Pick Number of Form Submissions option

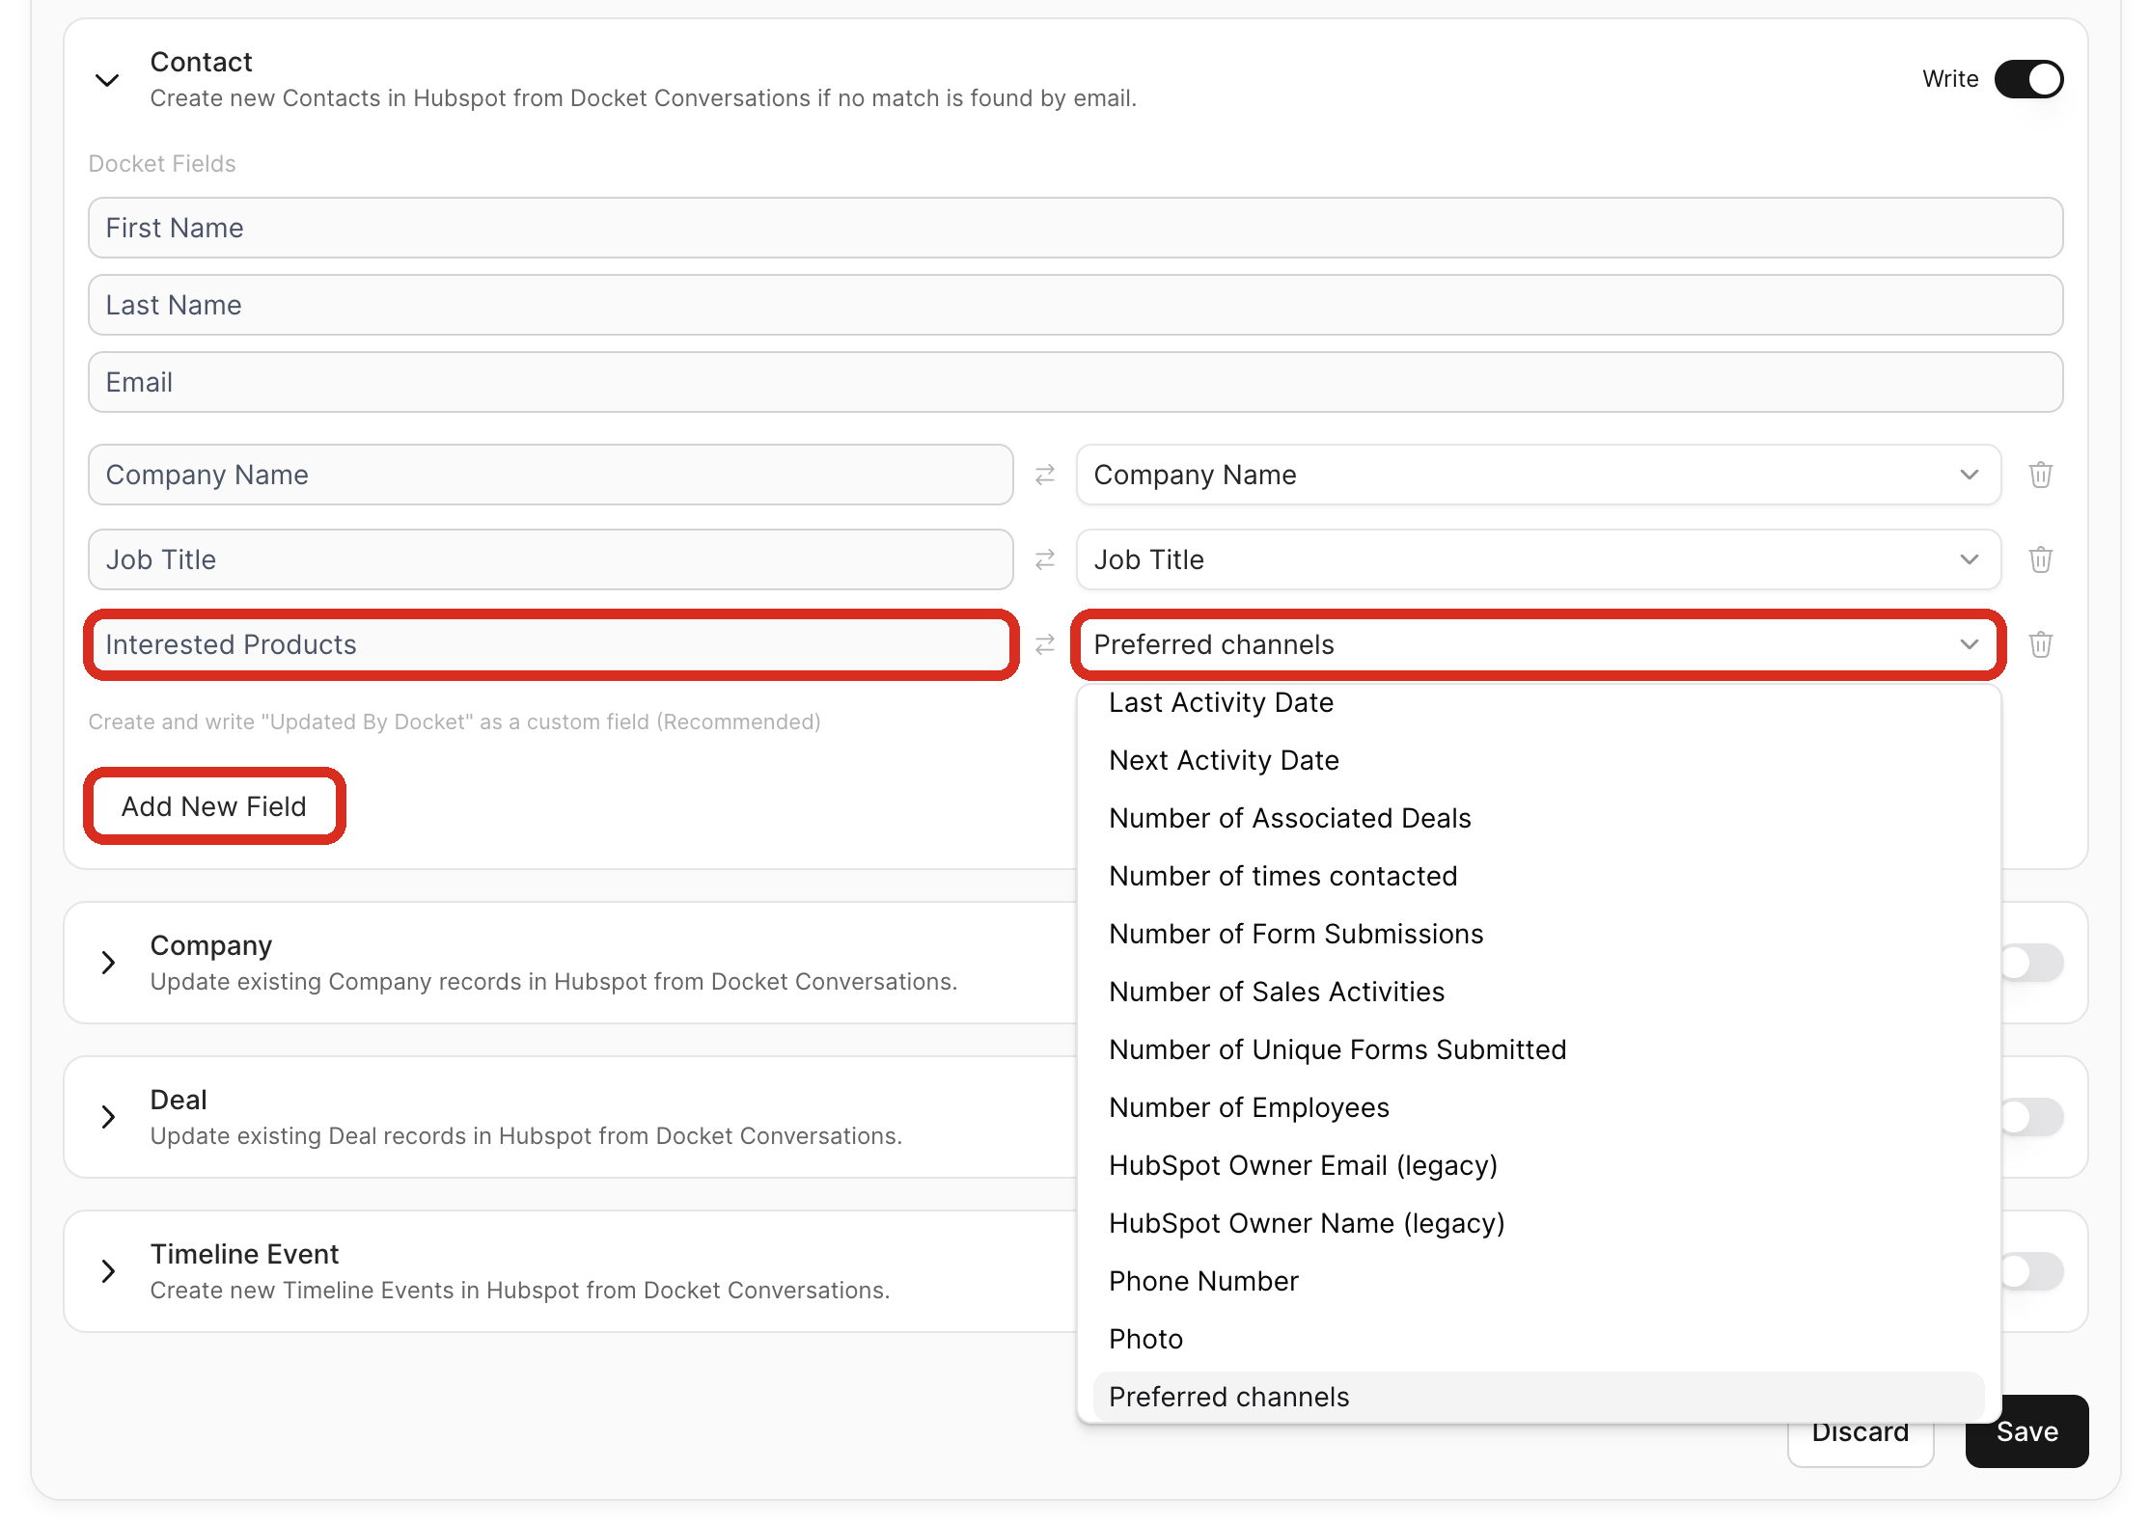(x=1538, y=934)
